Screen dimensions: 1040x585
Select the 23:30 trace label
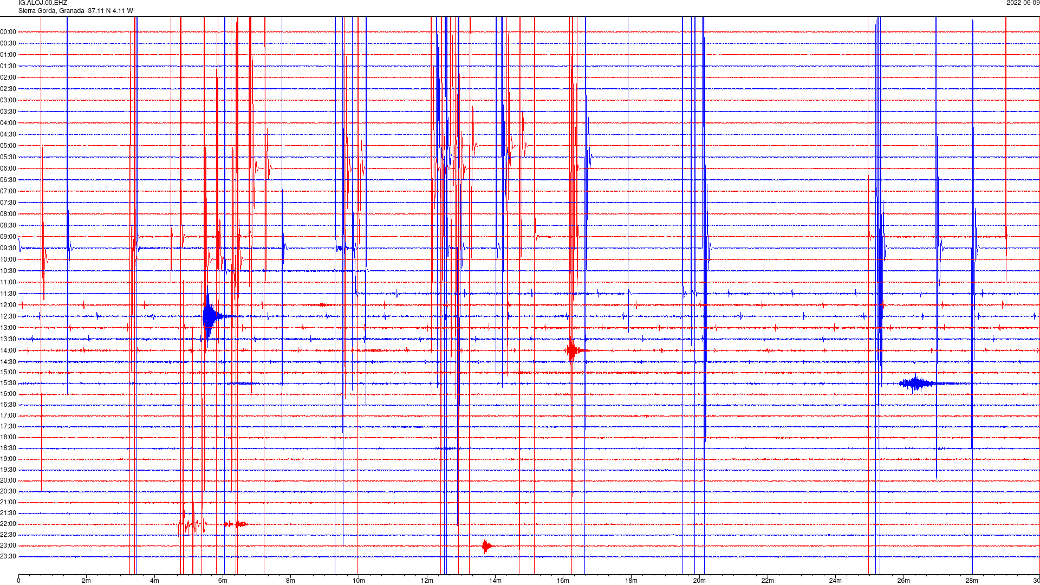pyautogui.click(x=8, y=556)
